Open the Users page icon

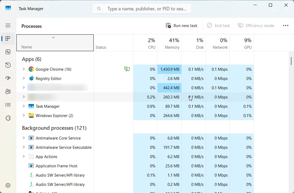(x=8, y=92)
